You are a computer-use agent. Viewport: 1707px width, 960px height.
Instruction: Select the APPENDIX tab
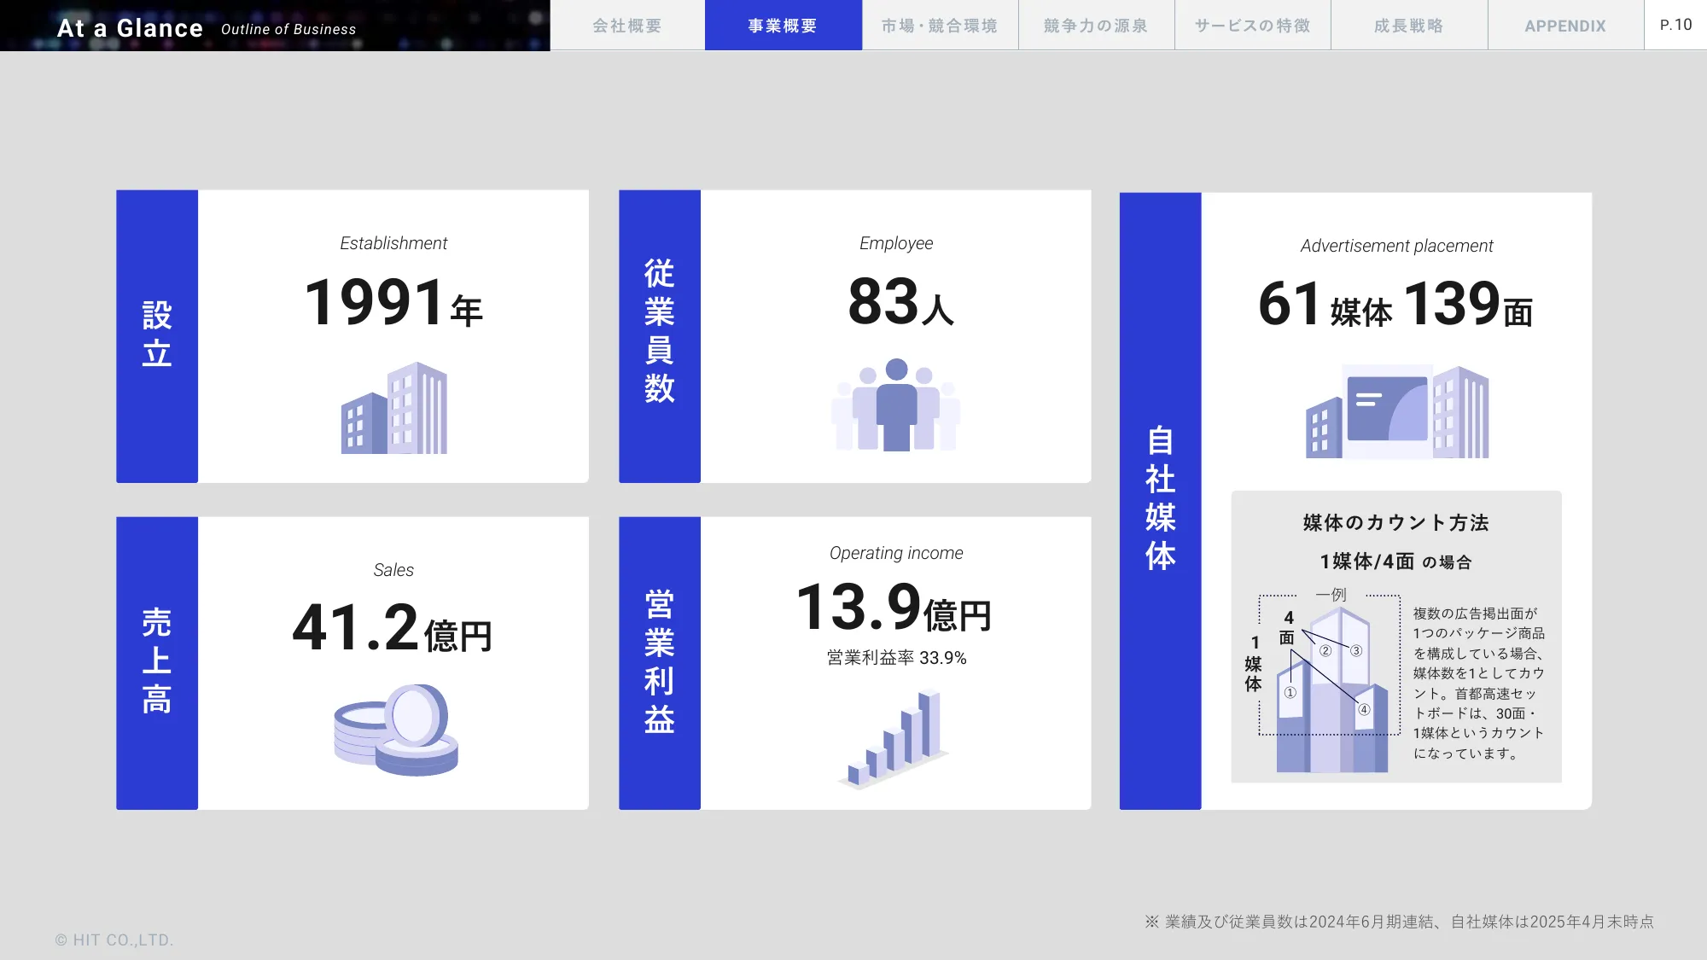pos(1565,26)
